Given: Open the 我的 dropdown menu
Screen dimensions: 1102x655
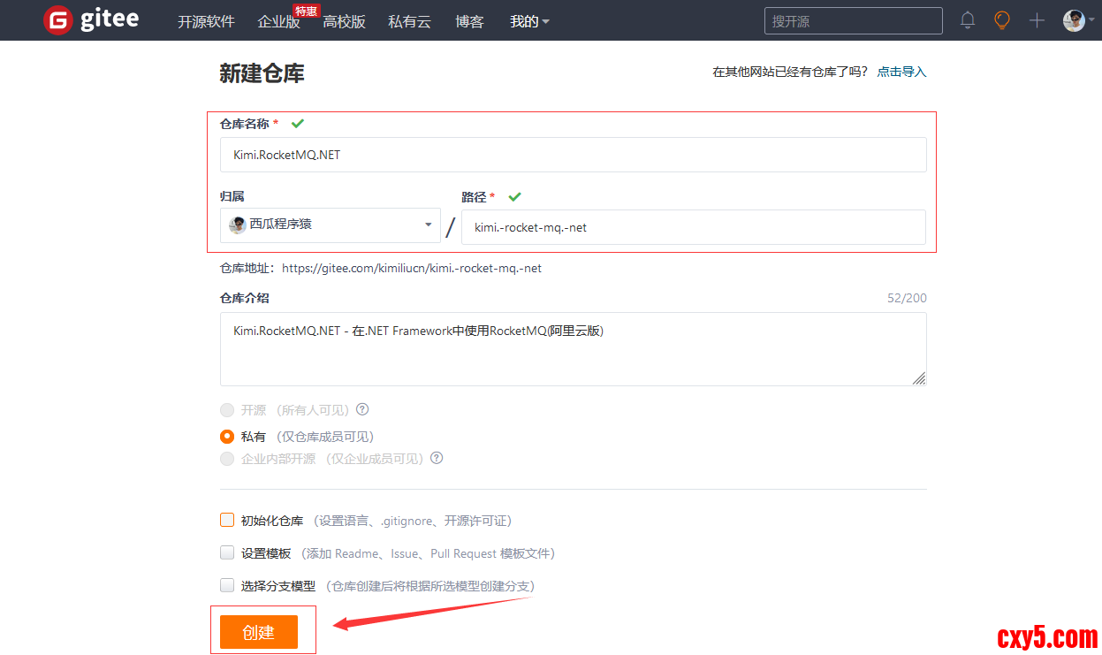Looking at the screenshot, I should click(x=529, y=21).
